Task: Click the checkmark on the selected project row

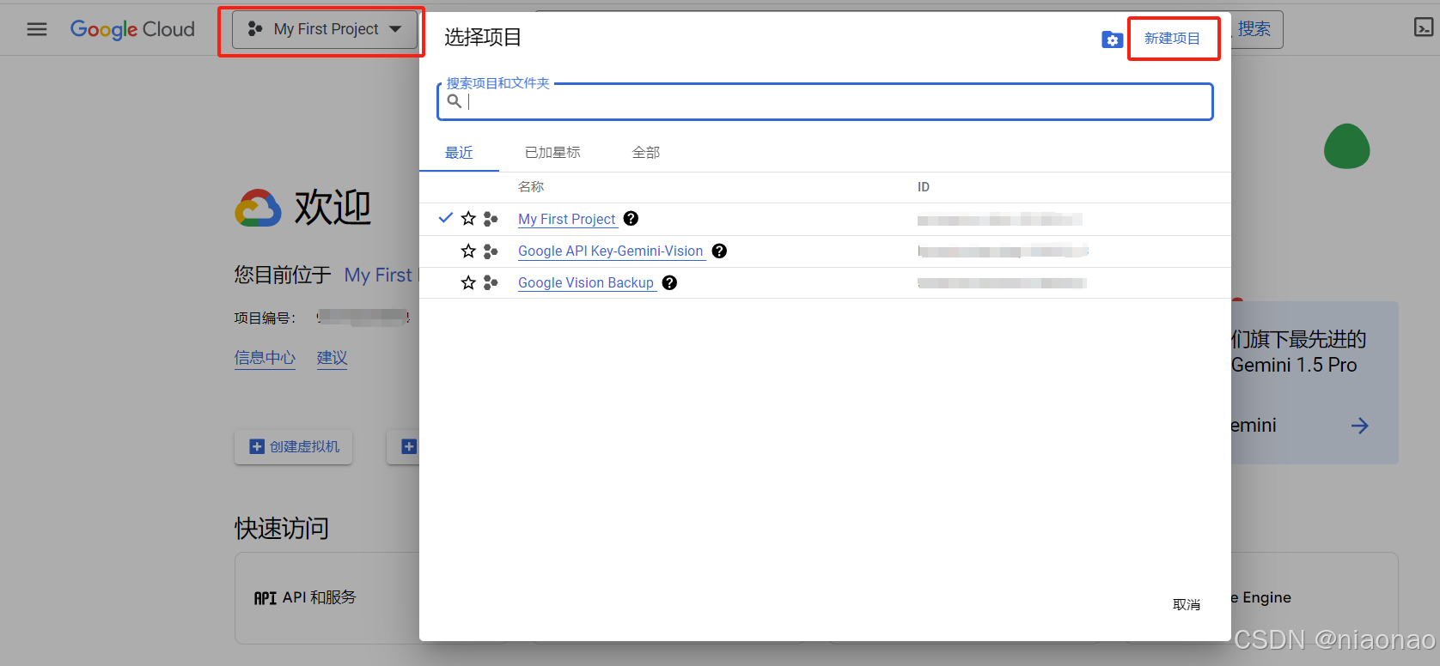Action: pos(446,218)
